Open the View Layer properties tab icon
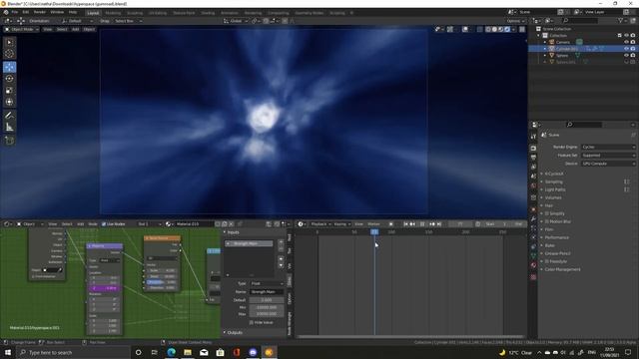The width and height of the screenshot is (639, 359). (533, 167)
